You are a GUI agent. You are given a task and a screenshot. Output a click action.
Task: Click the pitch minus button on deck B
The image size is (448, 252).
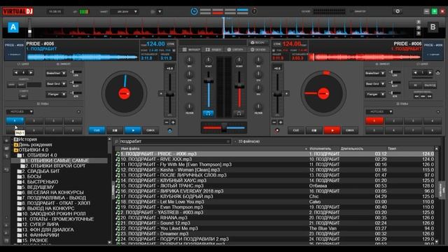[x=274, y=122]
